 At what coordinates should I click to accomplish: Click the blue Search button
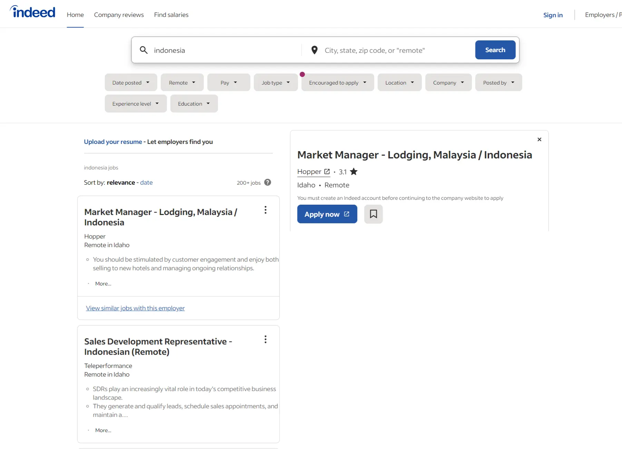coord(495,50)
